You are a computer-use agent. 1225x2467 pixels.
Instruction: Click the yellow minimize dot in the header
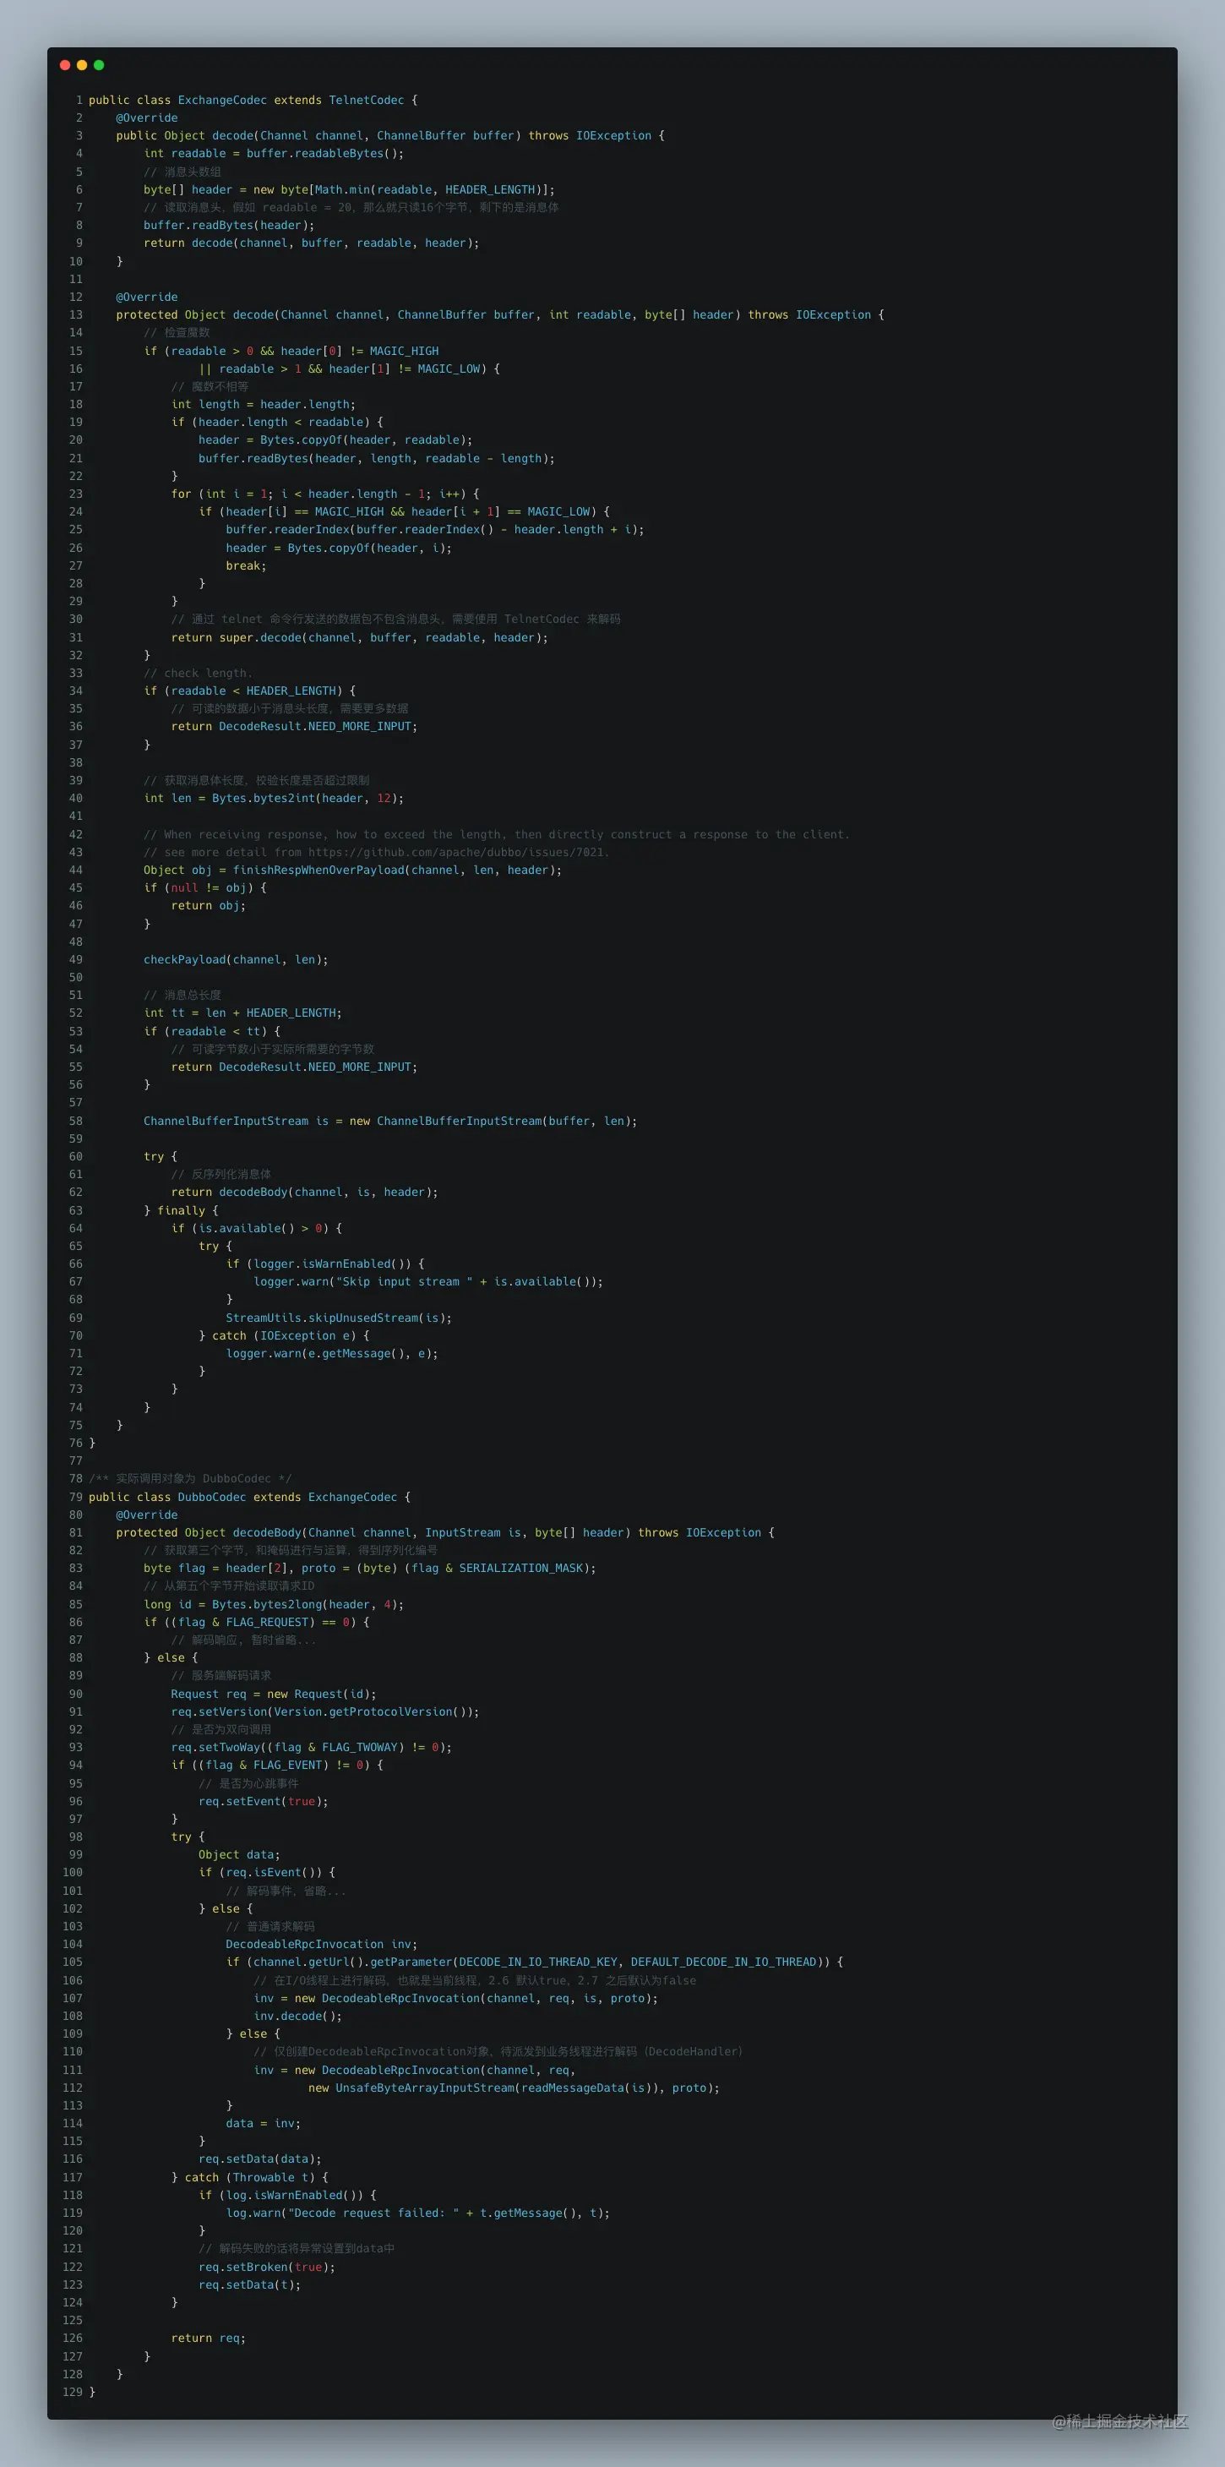pyautogui.click(x=82, y=65)
